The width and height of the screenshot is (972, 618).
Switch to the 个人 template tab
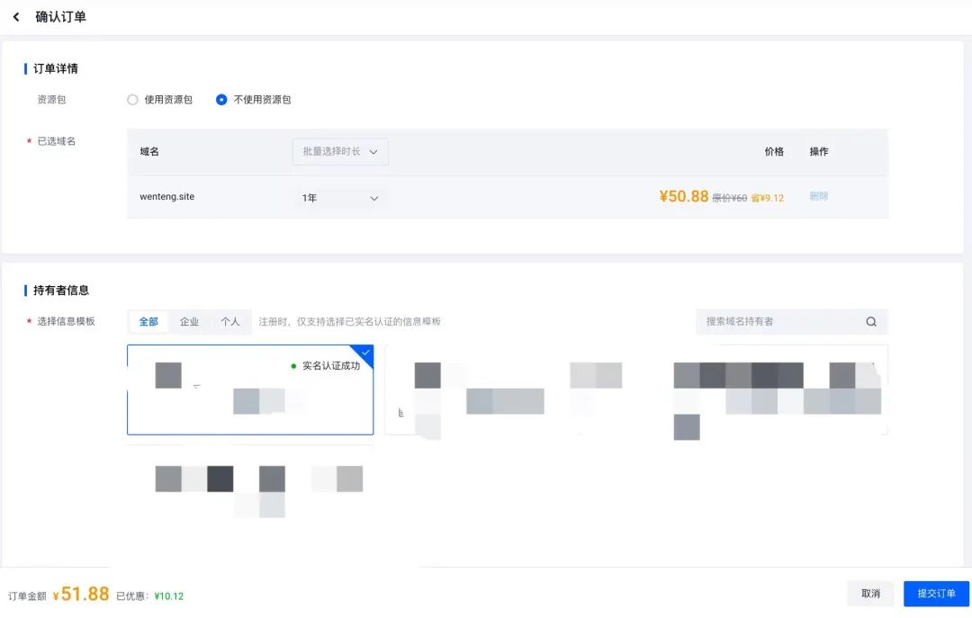(x=231, y=321)
